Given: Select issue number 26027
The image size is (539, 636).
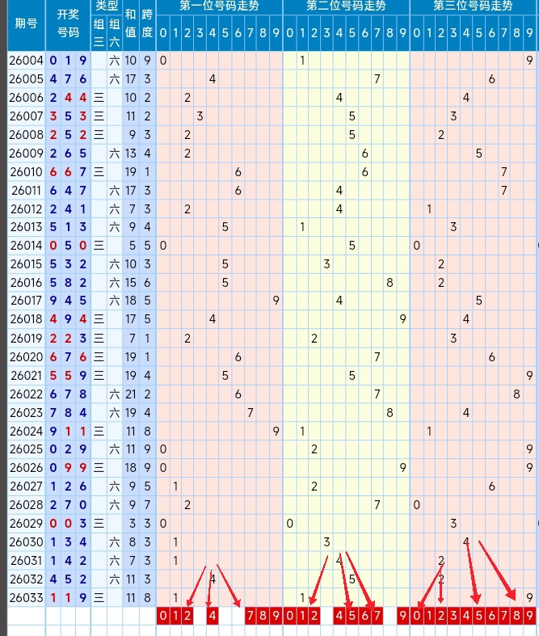Looking at the screenshot, I should click(27, 486).
